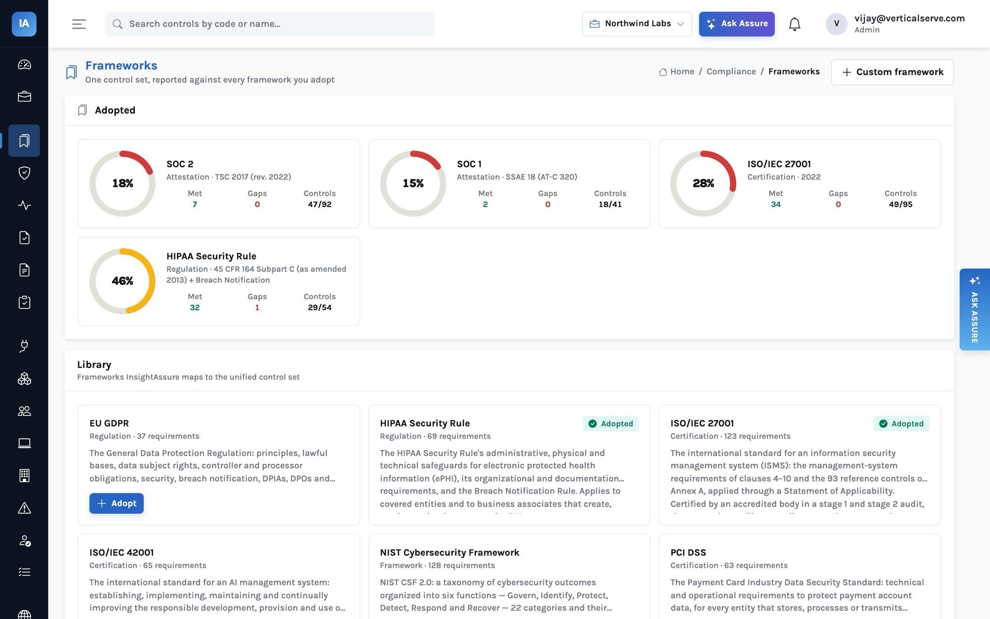This screenshot has width=990, height=619.
Task: Open the laptop devices sidebar icon
Action: [x=24, y=443]
